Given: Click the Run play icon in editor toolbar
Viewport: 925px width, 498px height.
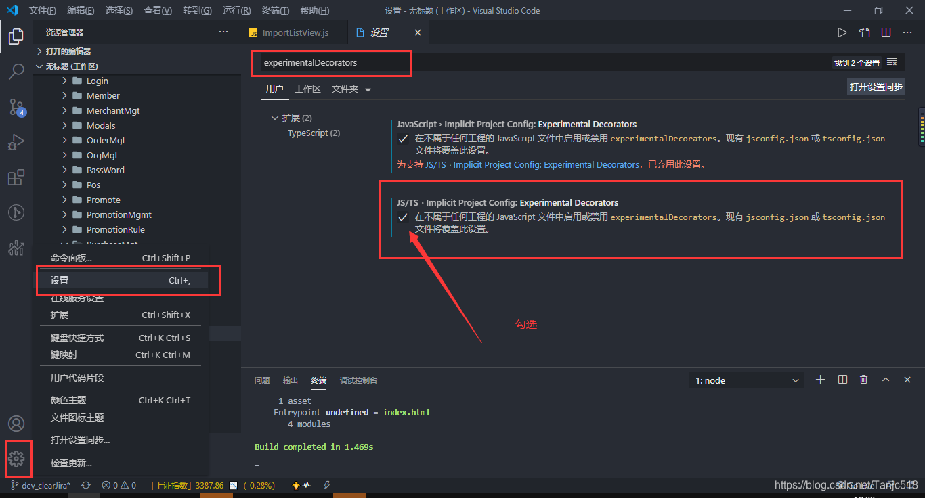Looking at the screenshot, I should [x=842, y=32].
